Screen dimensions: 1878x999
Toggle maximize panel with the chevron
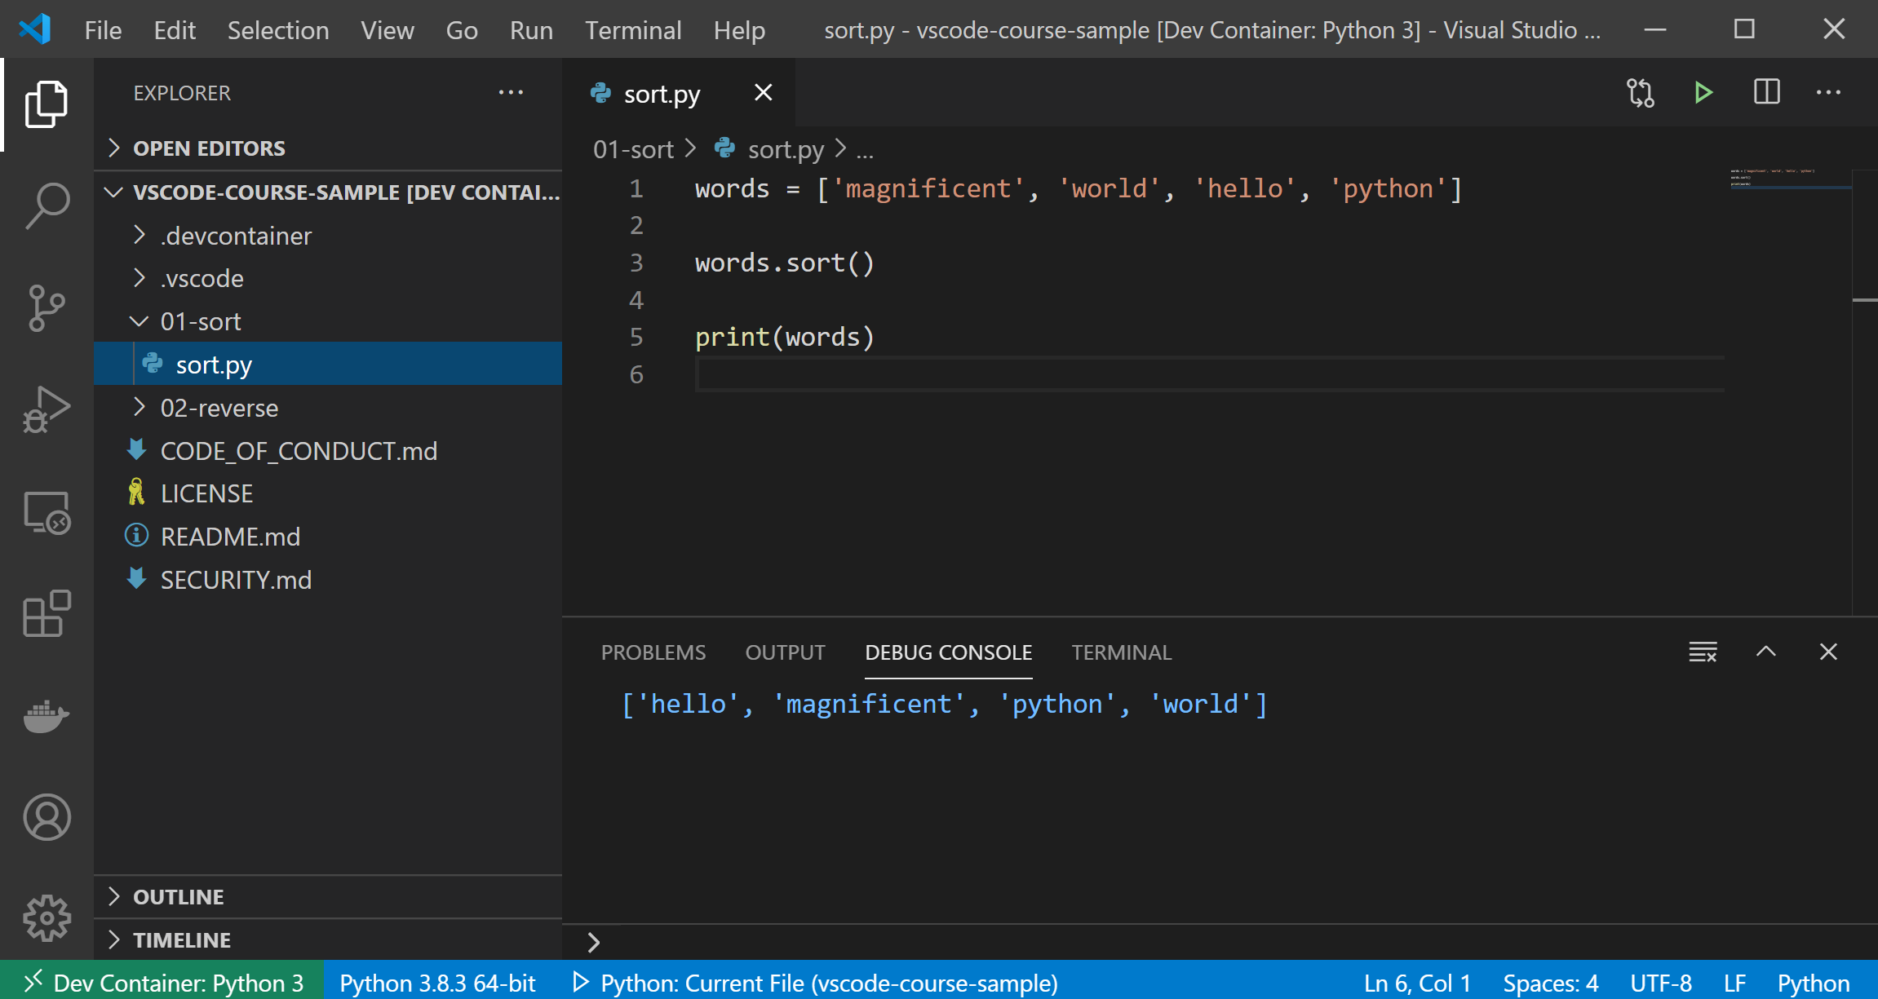[x=1766, y=652]
